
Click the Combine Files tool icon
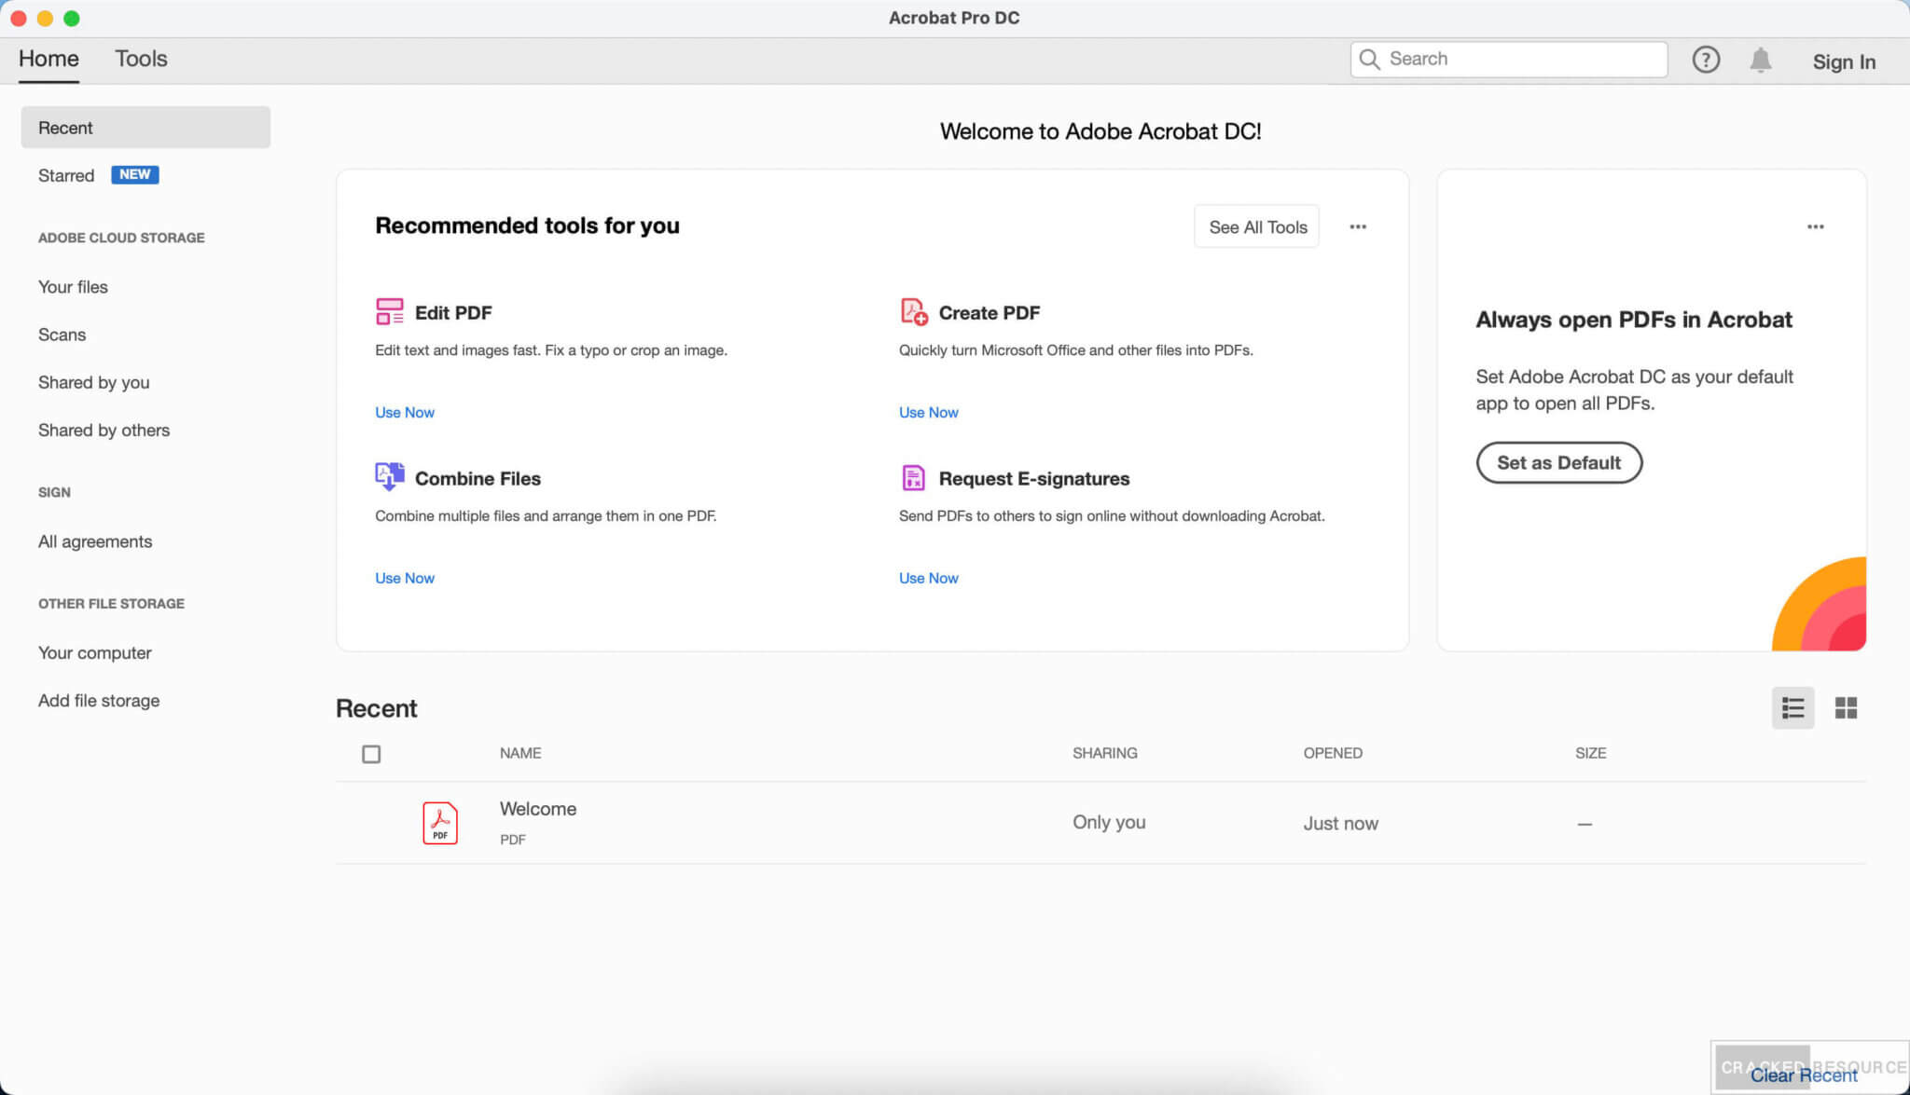389,476
